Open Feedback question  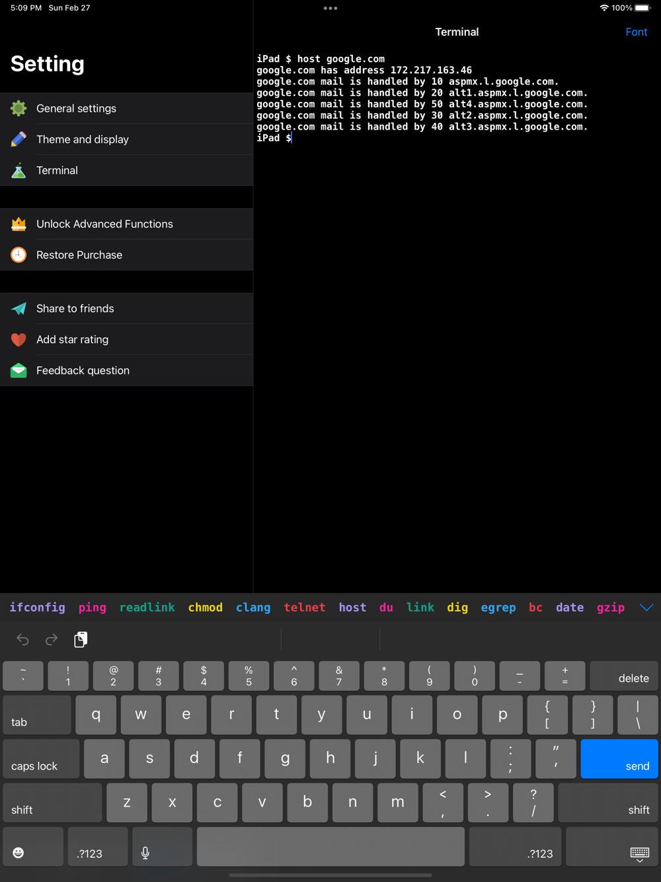pyautogui.click(x=126, y=371)
